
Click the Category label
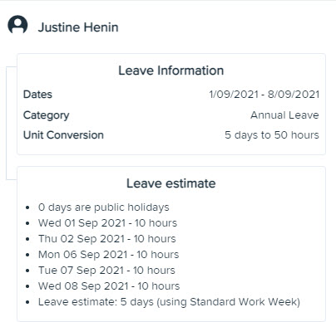(47, 115)
